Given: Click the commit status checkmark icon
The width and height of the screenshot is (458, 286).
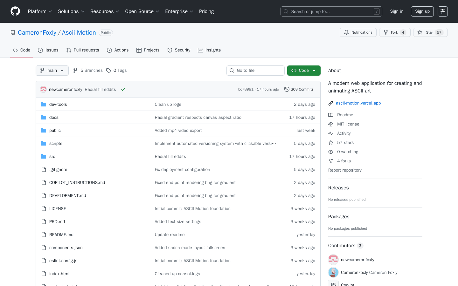Looking at the screenshot, I should click(123, 90).
